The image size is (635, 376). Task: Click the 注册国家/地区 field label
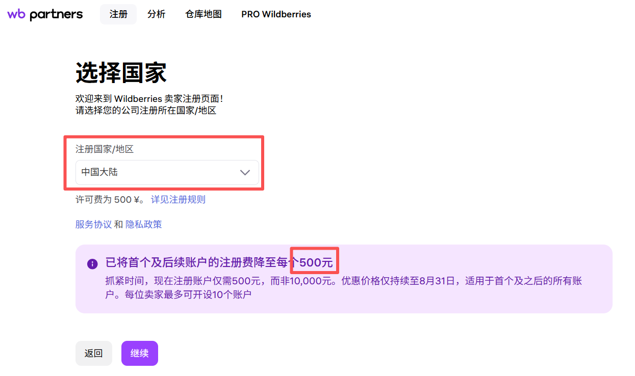pos(105,149)
